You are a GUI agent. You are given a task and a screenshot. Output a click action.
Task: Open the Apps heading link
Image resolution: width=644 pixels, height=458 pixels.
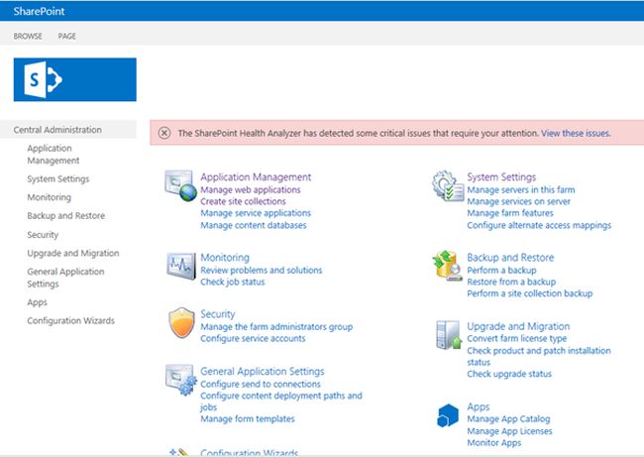click(x=479, y=406)
